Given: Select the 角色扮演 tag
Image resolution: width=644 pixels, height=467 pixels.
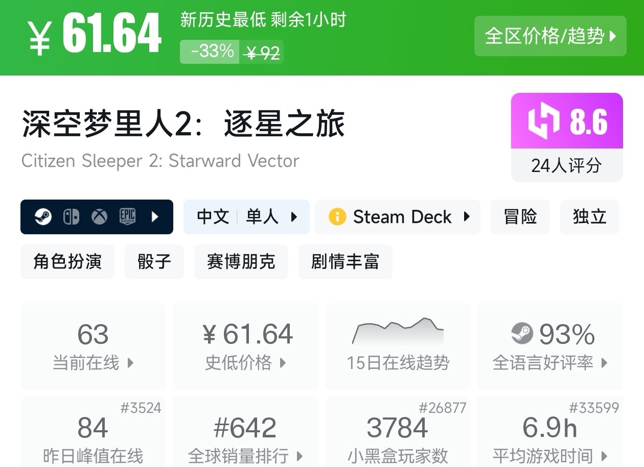Looking at the screenshot, I should [67, 261].
